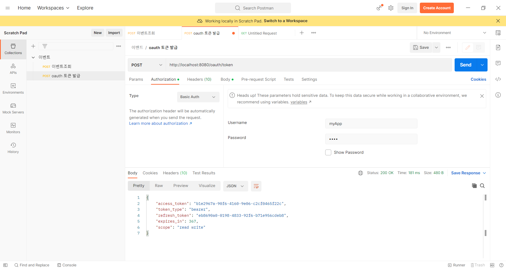Toggle line wrap in response
This screenshot has width=506, height=269.
[256, 186]
